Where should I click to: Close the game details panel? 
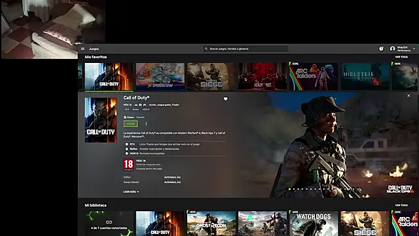409,96
